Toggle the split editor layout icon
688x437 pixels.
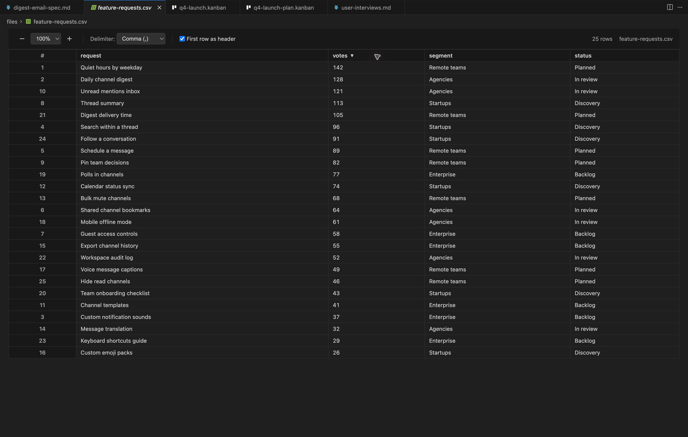[x=670, y=7]
